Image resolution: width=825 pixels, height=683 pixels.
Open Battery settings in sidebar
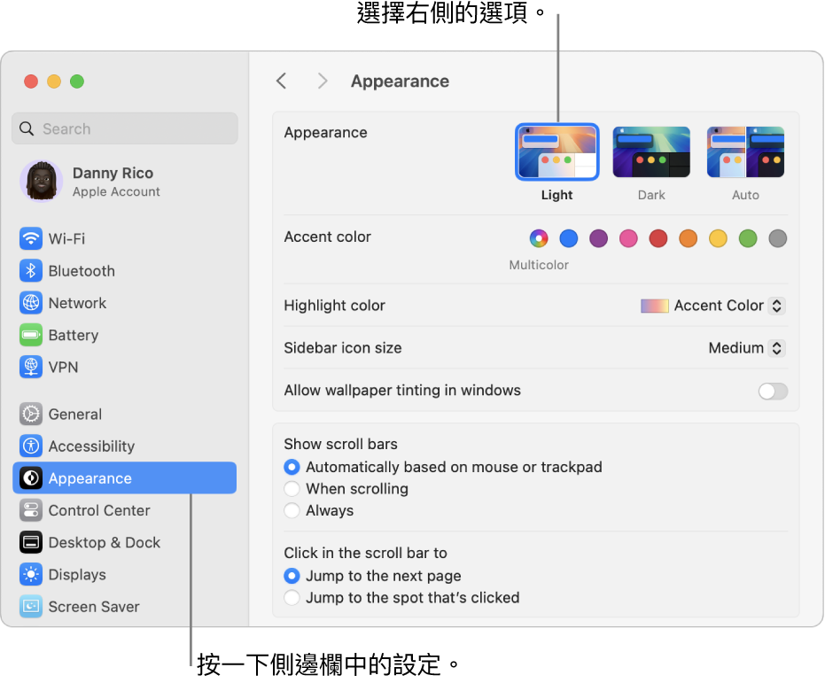[x=125, y=335]
